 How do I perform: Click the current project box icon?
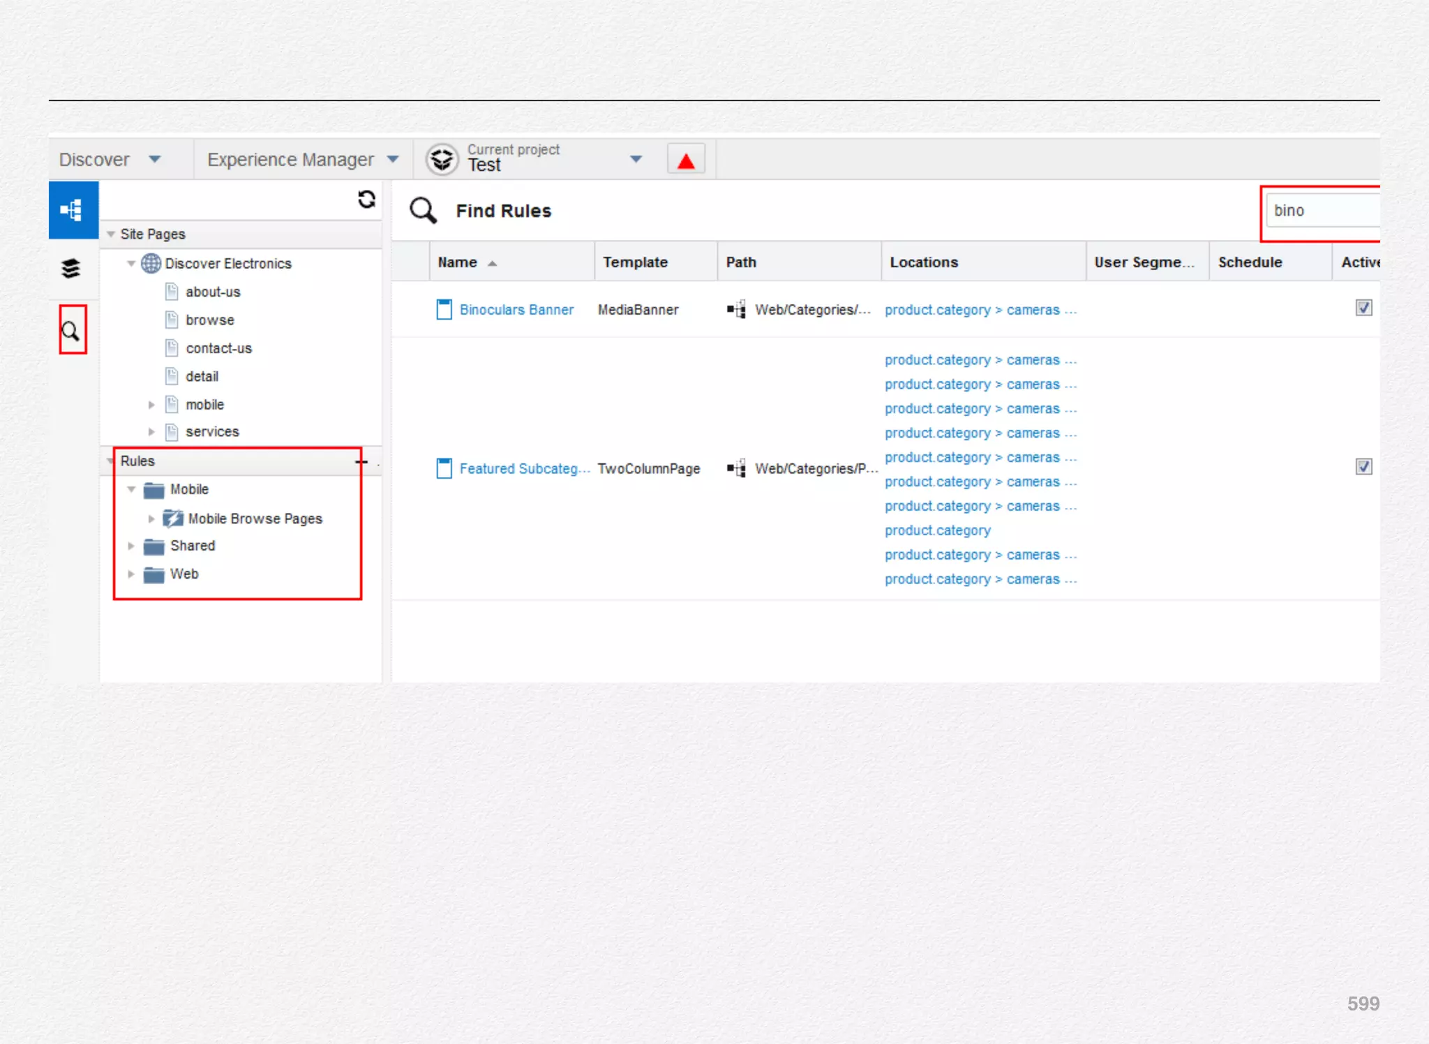pos(442,159)
